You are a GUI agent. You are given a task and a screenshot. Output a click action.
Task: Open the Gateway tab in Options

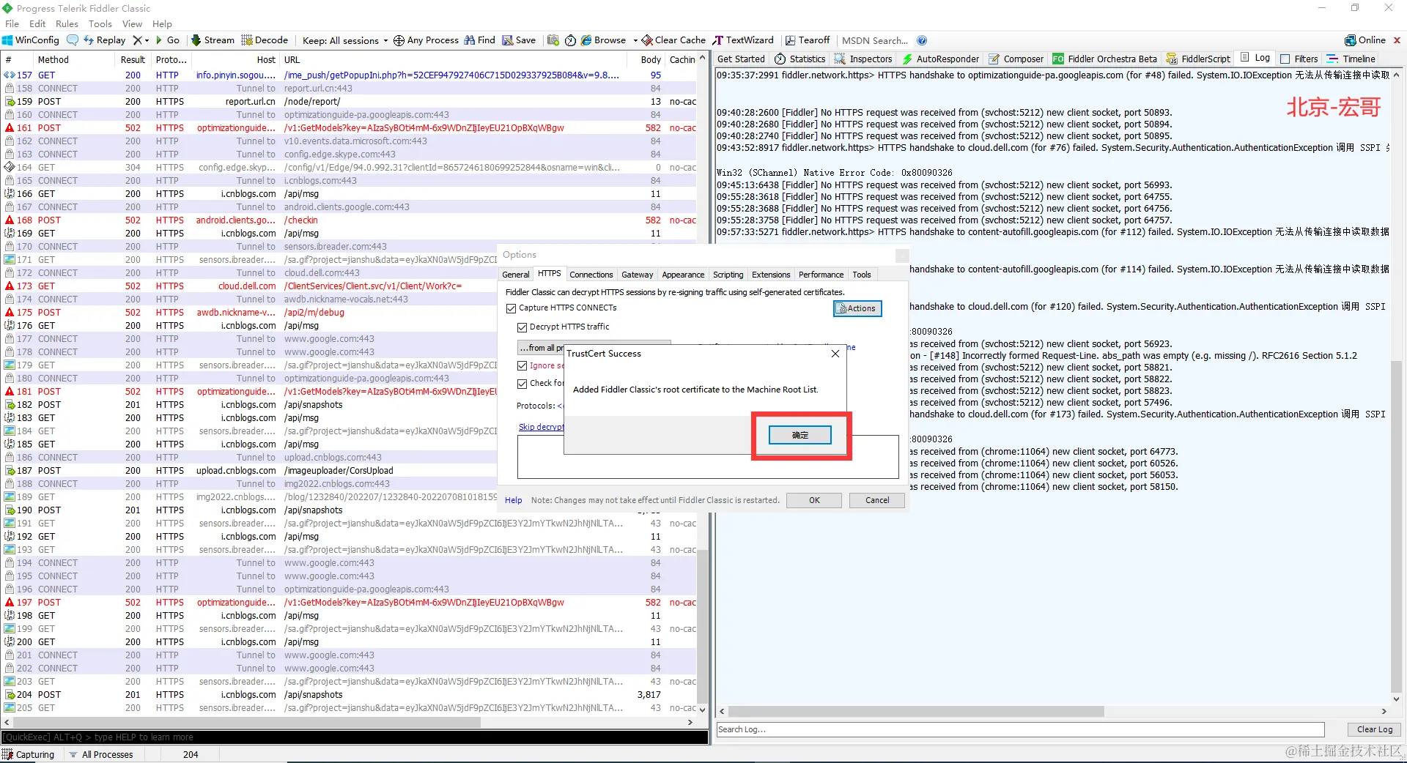pos(638,275)
